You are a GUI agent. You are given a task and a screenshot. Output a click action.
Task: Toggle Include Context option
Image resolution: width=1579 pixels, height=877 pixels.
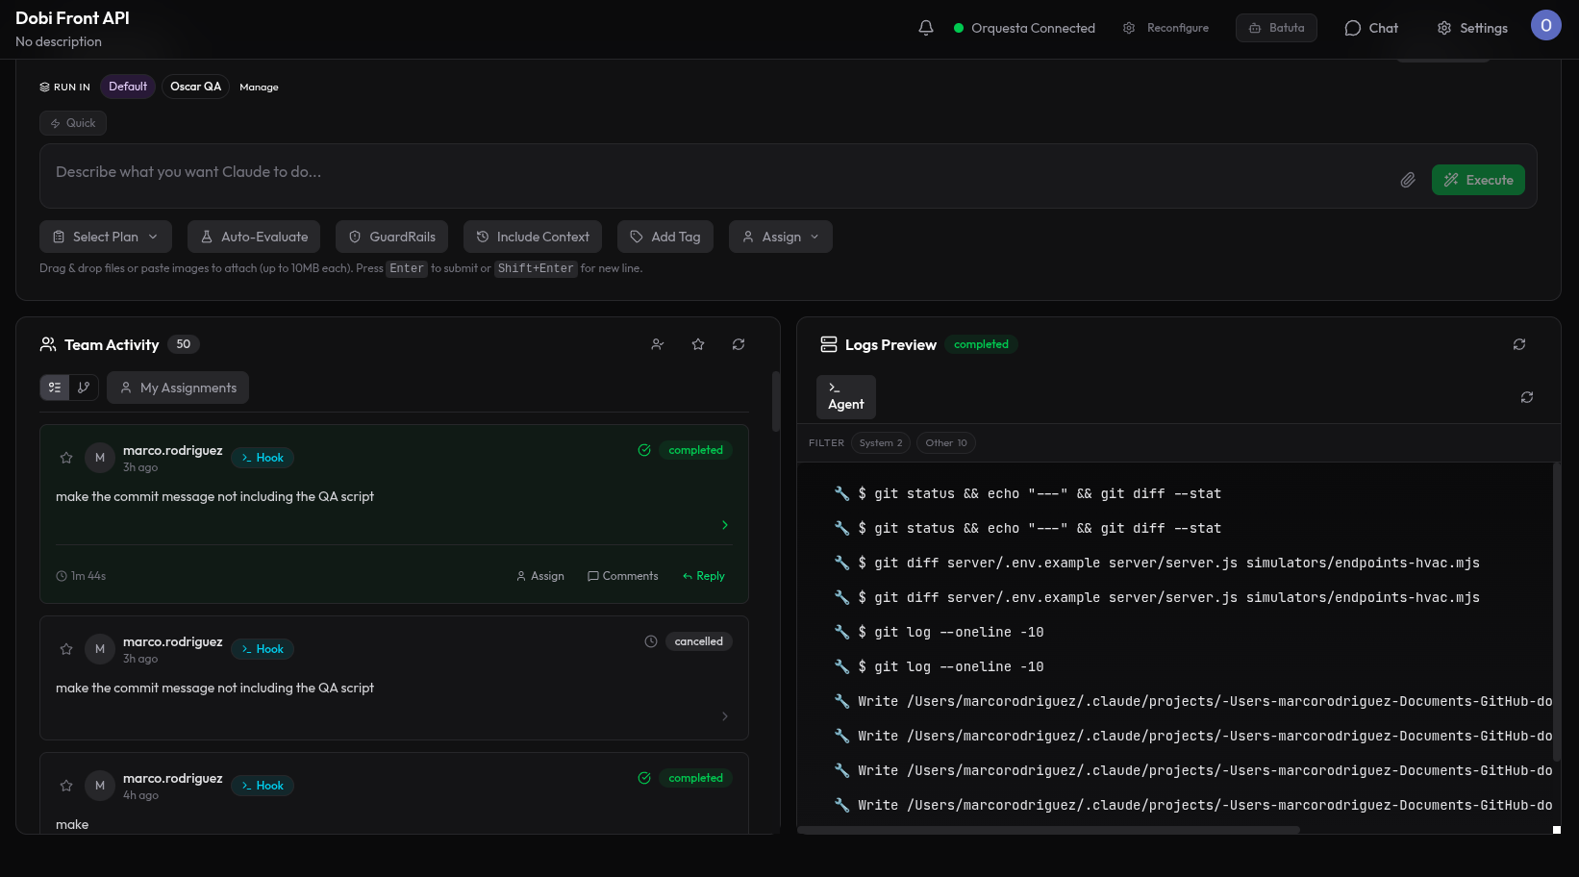click(533, 237)
